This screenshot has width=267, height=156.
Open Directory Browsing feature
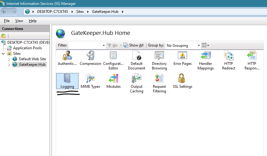tap(159, 60)
